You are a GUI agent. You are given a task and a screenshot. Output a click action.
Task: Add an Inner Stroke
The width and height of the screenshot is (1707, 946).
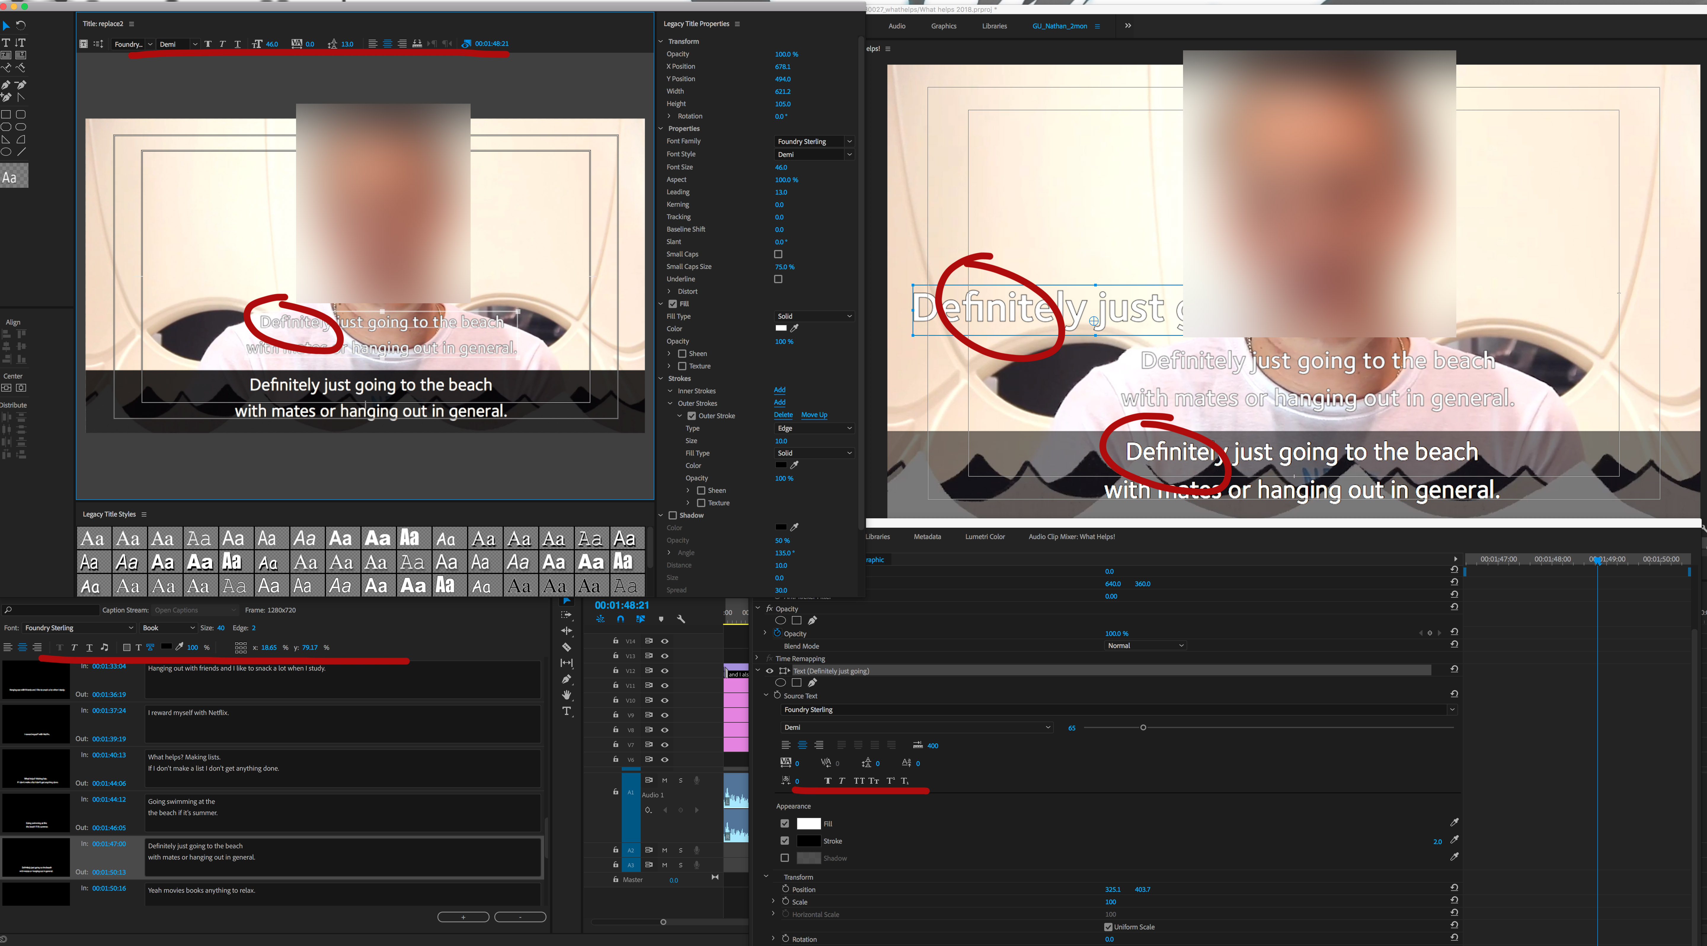coord(779,390)
